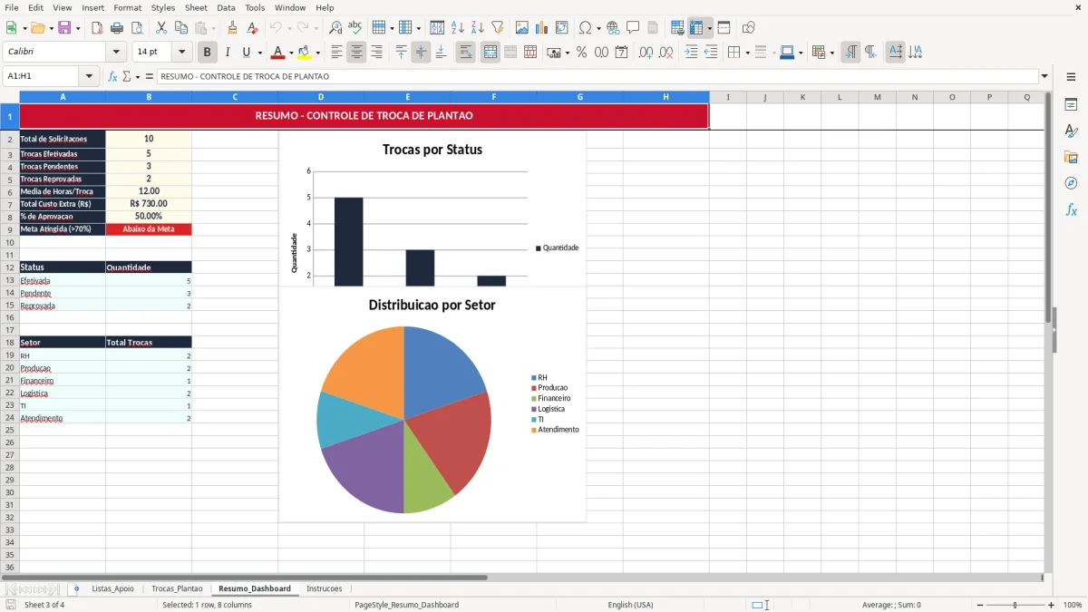Open the Font Size dropdown
The height and width of the screenshot is (612, 1088).
tap(182, 53)
